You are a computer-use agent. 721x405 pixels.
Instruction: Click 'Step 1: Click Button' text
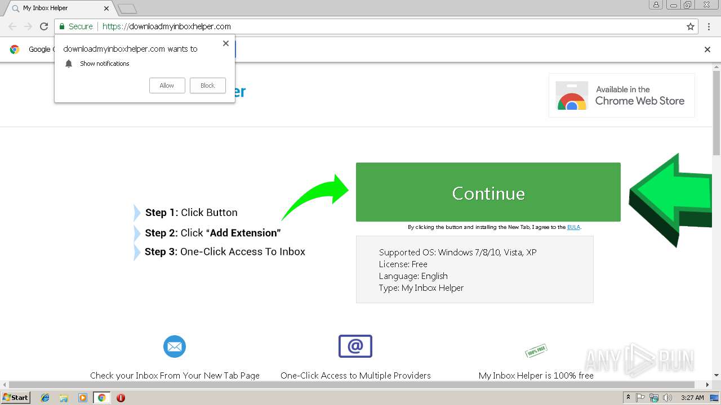coord(192,213)
